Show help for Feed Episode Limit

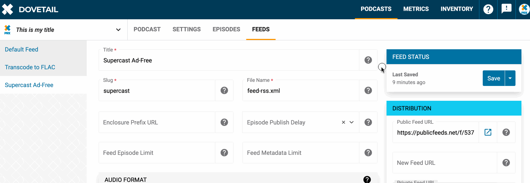point(224,153)
